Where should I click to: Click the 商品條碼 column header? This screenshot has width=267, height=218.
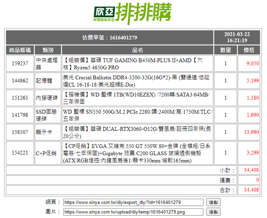pos(20,50)
